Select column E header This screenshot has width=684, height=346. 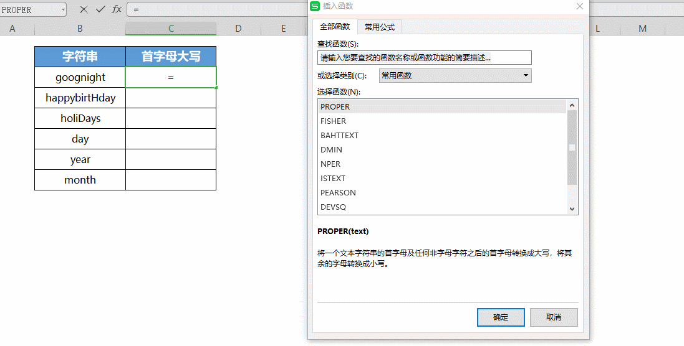tap(284, 28)
